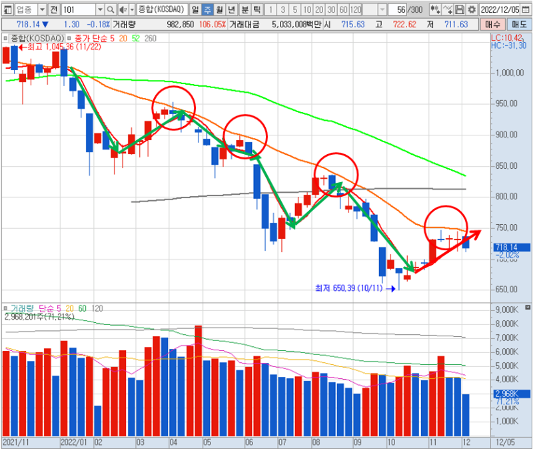
Task: Choose the 30 interval button
Action: [331, 9]
